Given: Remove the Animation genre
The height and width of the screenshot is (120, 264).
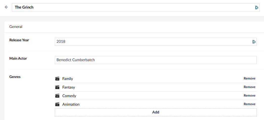Looking at the screenshot, I should coord(250,104).
